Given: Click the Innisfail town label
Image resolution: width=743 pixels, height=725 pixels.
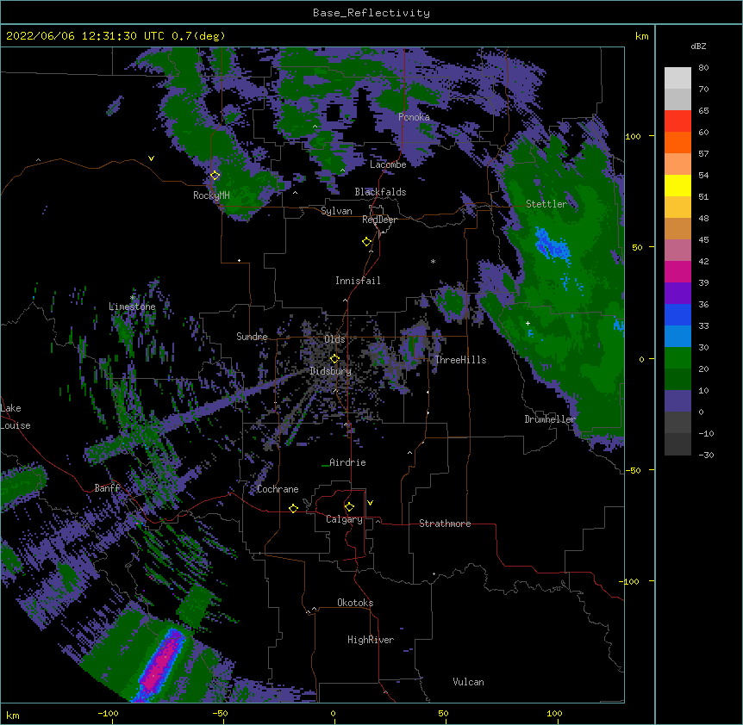Looking at the screenshot, I should pos(358,281).
